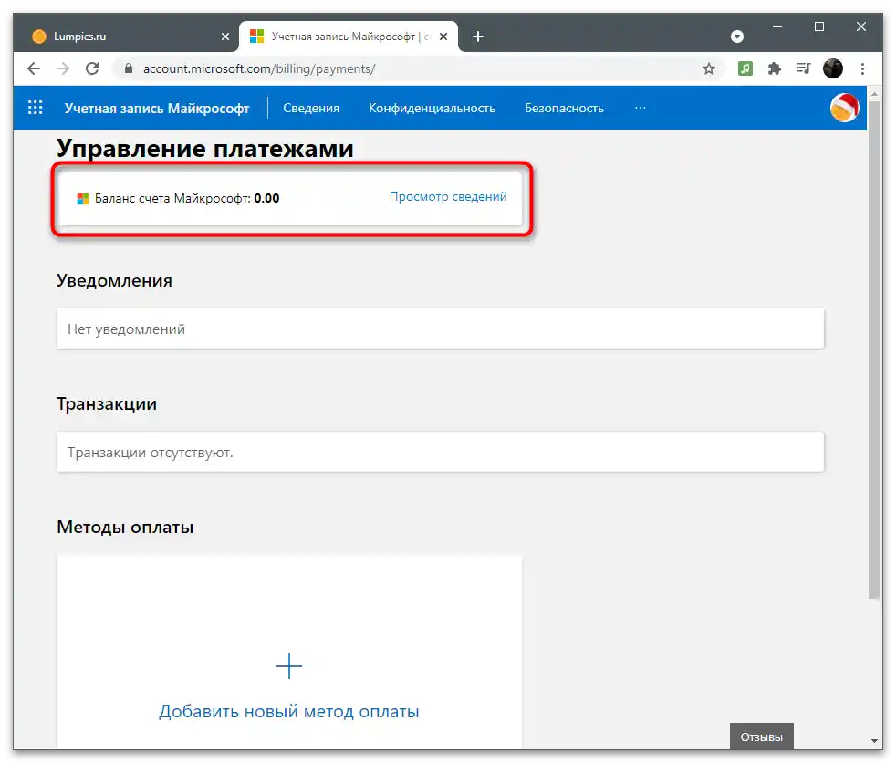The width and height of the screenshot is (896, 763).
Task: Click the Управление платежами heading
Action: pyautogui.click(x=205, y=149)
